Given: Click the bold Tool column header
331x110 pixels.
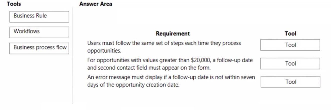Looking at the screenshot, I should (290, 33).
